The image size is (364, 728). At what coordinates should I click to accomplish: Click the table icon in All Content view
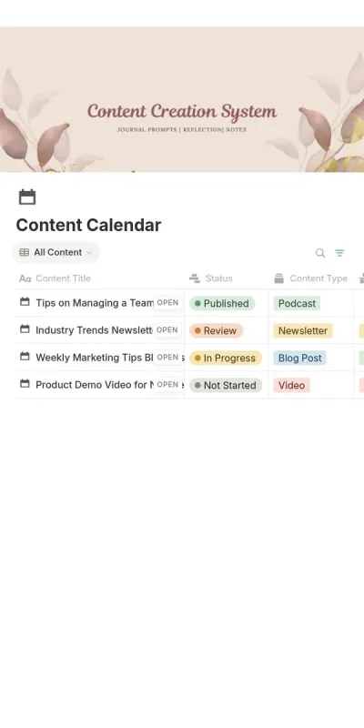(25, 253)
